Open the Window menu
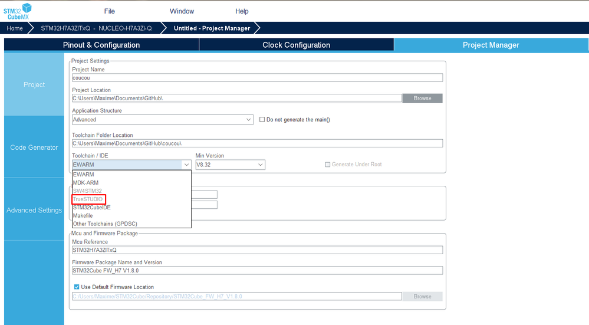Viewport: 589px width, 325px height. (182, 11)
